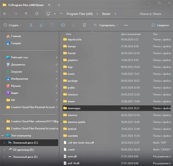Click the Поиск в: Steam search field
Viewport: 173px width, 166px height.
pyautogui.click(x=150, y=14)
